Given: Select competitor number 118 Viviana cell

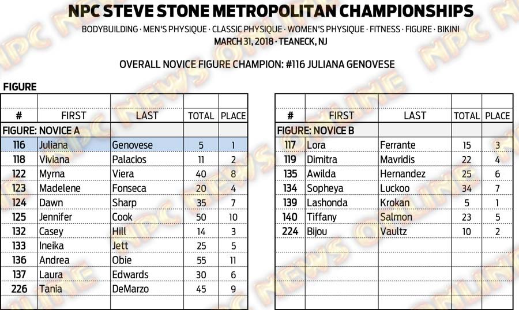Looking at the screenshot, I should (54, 160).
